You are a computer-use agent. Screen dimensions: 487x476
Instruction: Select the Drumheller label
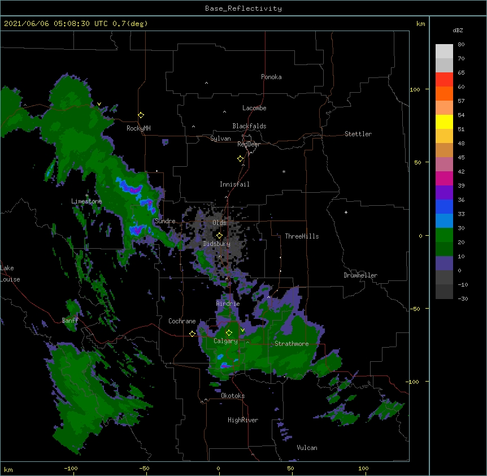point(360,275)
